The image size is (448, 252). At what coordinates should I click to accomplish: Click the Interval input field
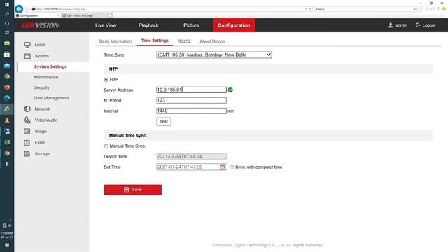191,111
